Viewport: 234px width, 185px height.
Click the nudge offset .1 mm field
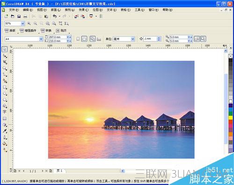click(150, 39)
